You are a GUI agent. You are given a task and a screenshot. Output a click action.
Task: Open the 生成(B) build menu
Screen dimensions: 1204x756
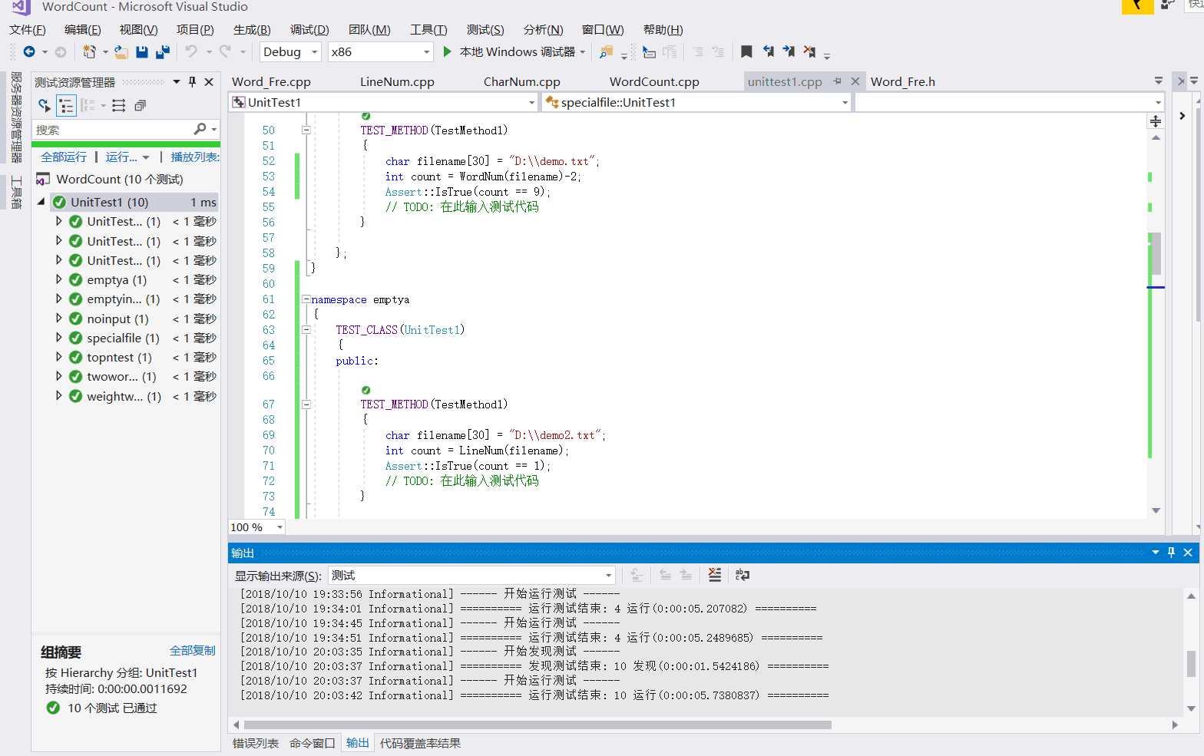click(x=252, y=30)
